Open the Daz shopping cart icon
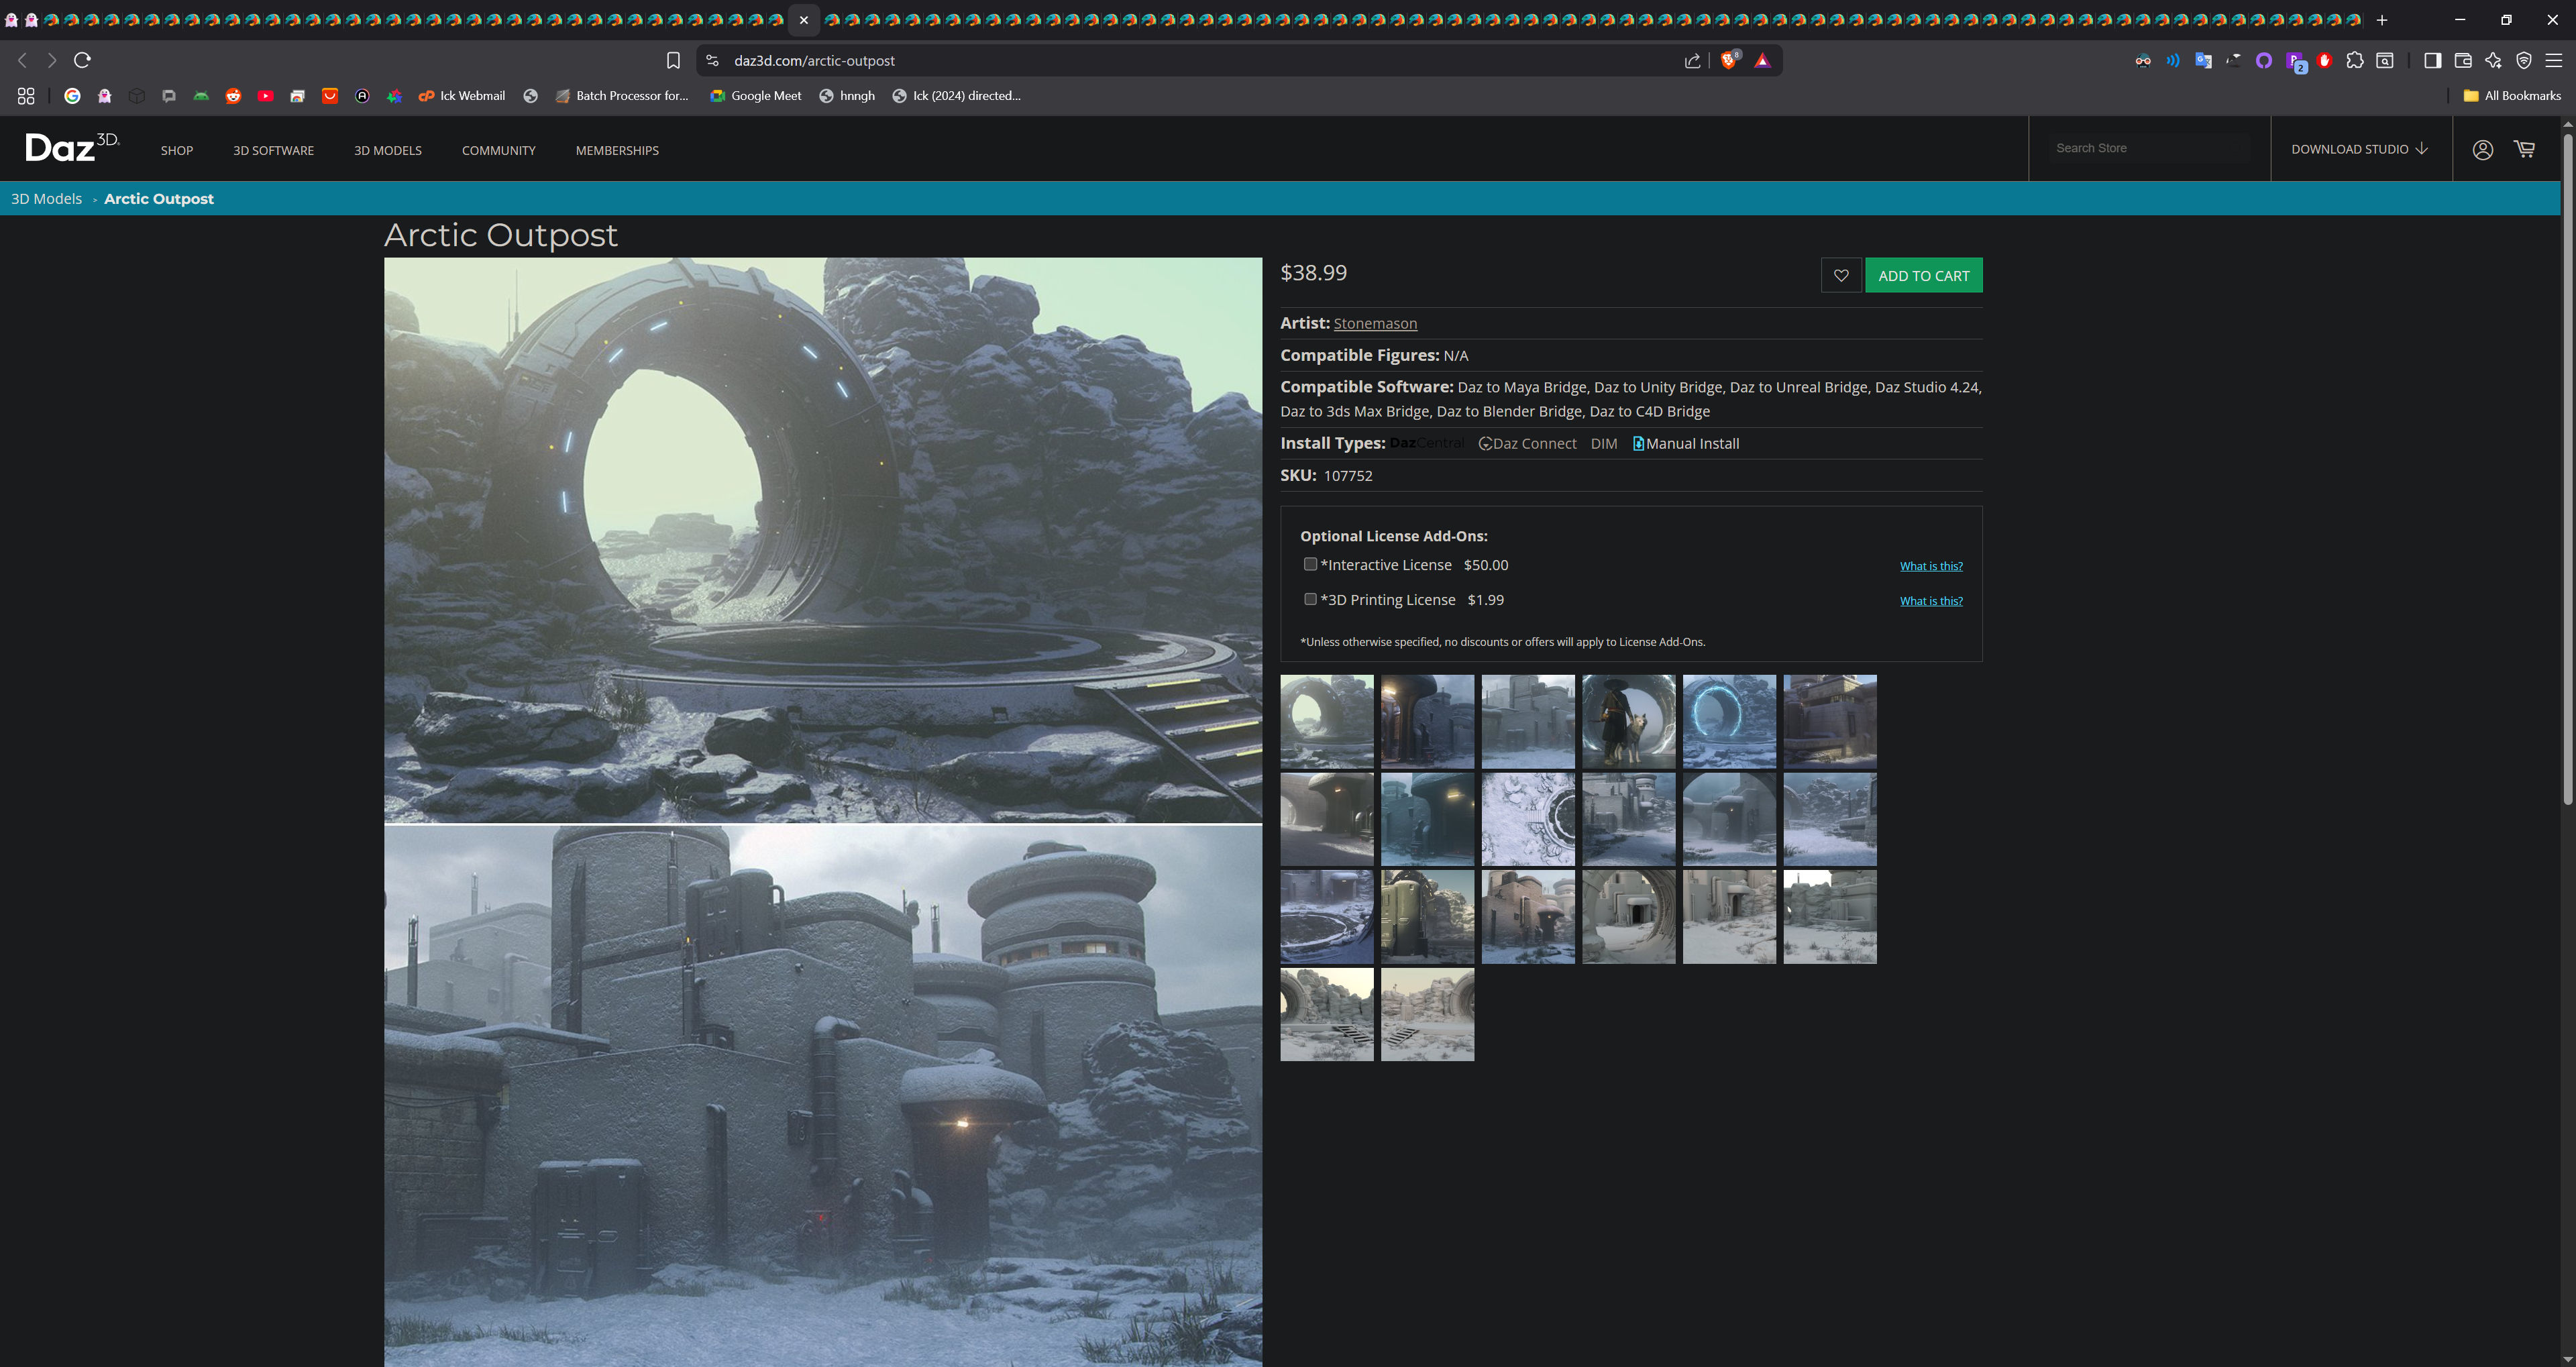The width and height of the screenshot is (2576, 1367). (x=2525, y=149)
